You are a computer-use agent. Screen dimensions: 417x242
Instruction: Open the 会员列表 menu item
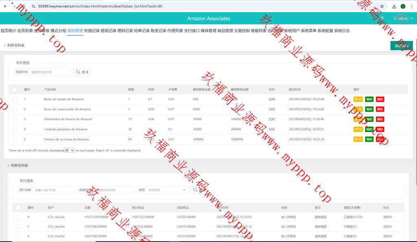25,31
